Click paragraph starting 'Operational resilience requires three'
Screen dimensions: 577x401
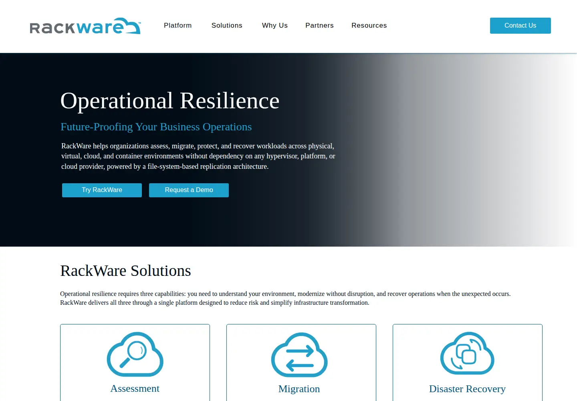[285, 298]
